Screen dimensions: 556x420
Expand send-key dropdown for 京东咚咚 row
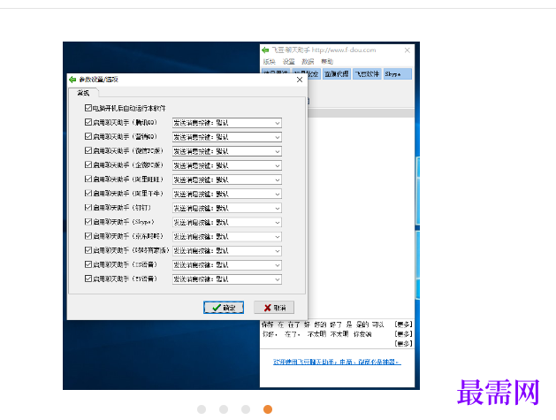(227, 237)
